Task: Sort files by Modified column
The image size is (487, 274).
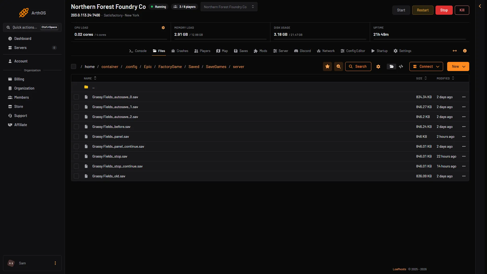Action: [445, 78]
